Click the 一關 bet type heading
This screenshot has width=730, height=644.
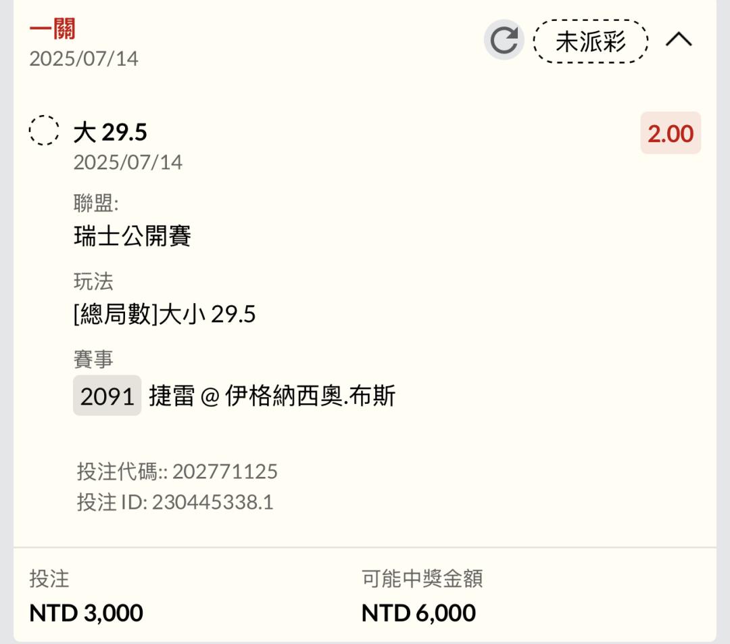tap(52, 29)
